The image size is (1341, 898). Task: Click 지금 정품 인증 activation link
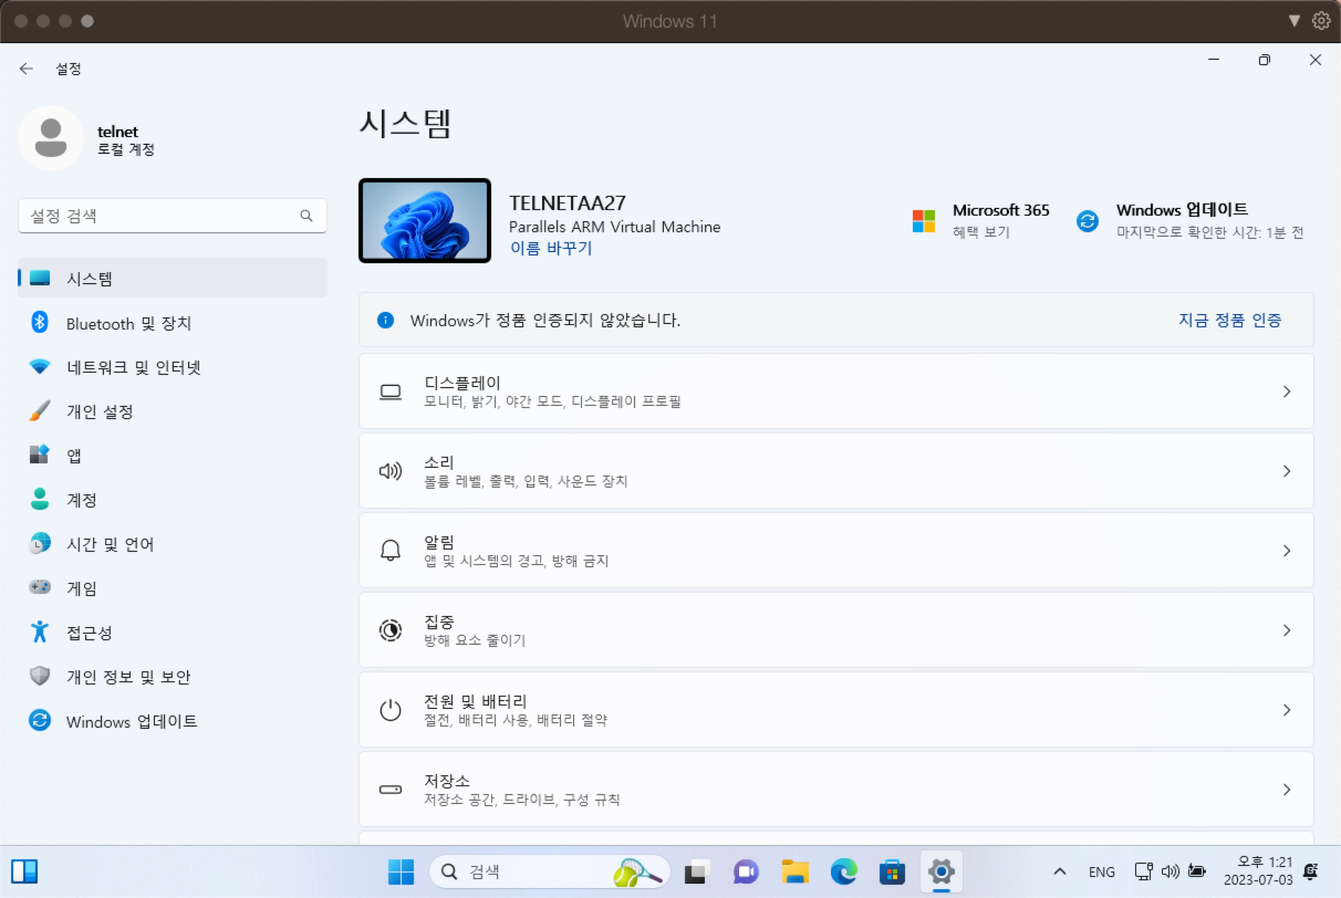point(1229,320)
